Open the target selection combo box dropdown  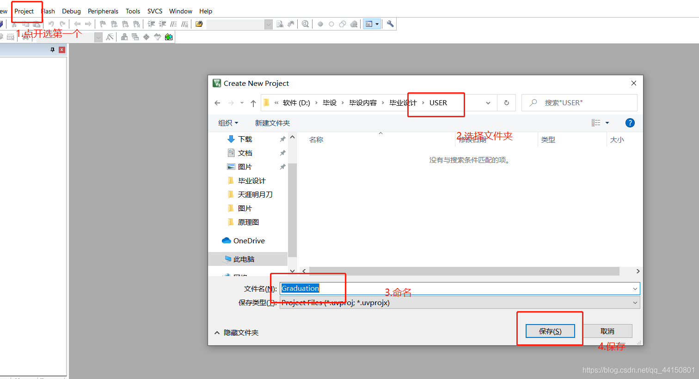(98, 37)
